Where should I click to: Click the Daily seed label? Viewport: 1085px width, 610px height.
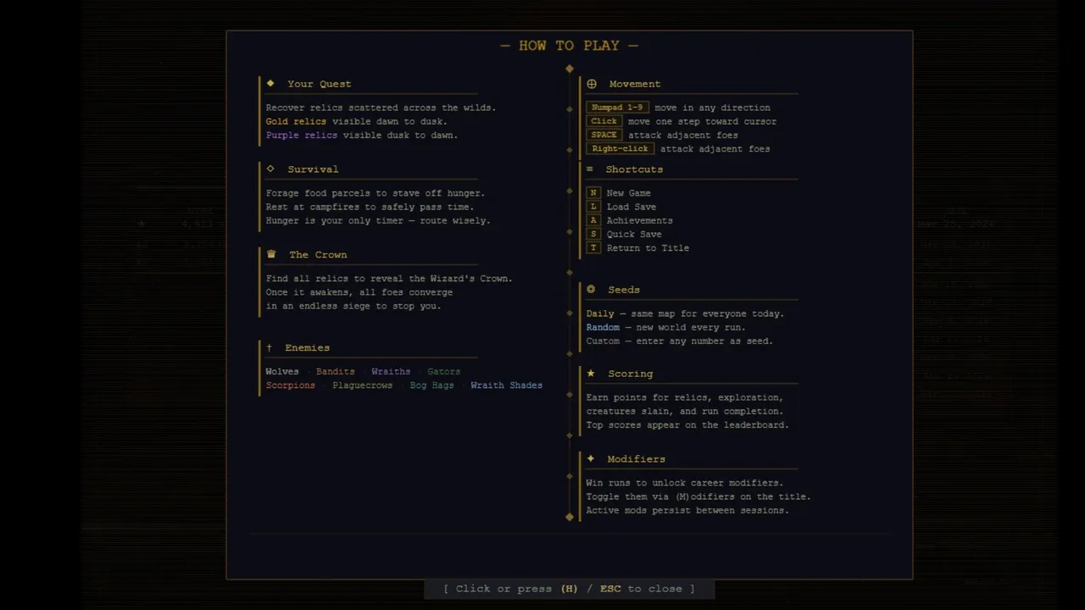click(x=600, y=313)
